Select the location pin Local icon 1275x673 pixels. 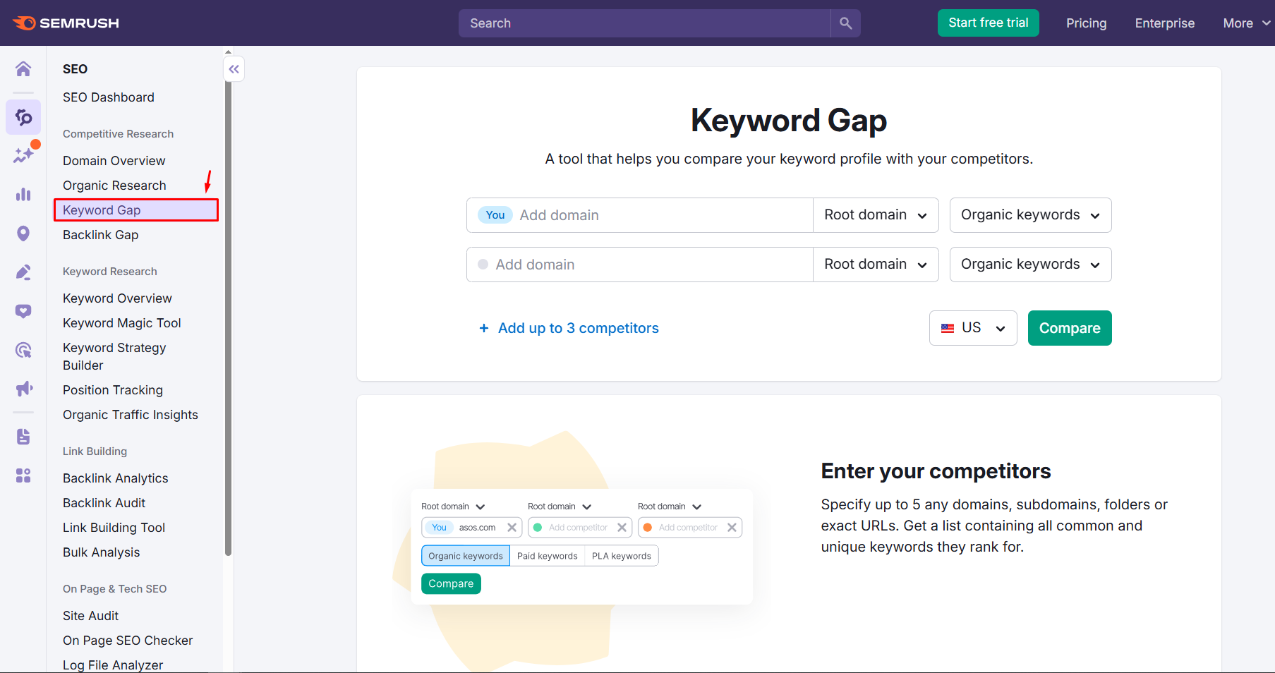(x=23, y=234)
